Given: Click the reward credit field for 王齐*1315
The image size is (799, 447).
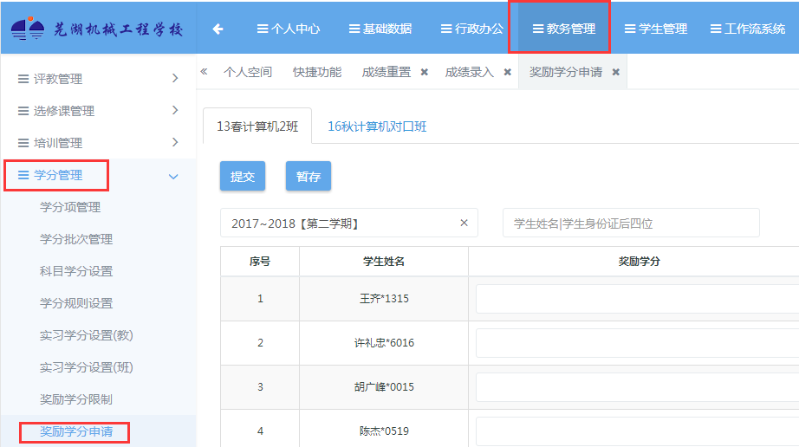Looking at the screenshot, I should (637, 299).
